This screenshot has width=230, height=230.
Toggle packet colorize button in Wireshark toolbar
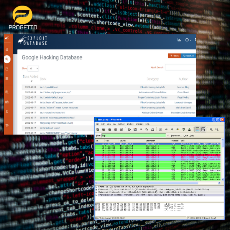(x=197, y=130)
